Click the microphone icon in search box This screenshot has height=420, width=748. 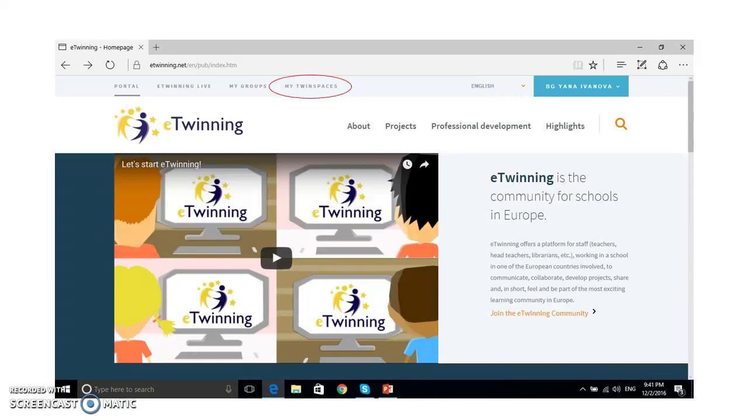[x=228, y=389]
